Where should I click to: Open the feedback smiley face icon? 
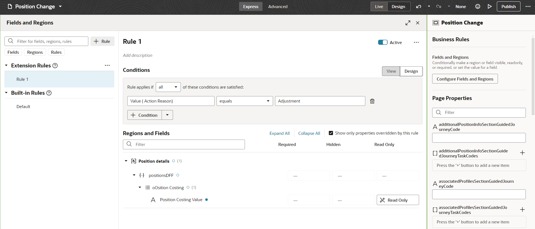point(478,6)
